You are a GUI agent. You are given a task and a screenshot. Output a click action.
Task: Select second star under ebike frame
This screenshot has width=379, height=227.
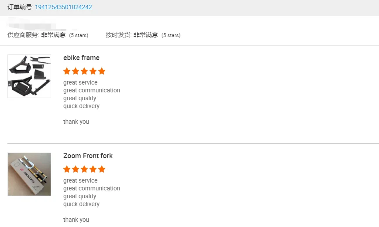pyautogui.click(x=76, y=71)
